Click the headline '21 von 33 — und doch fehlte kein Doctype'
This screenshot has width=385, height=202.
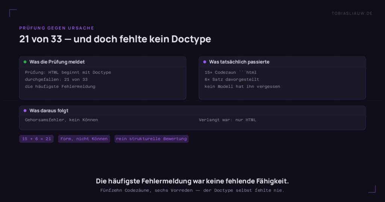[115, 39]
